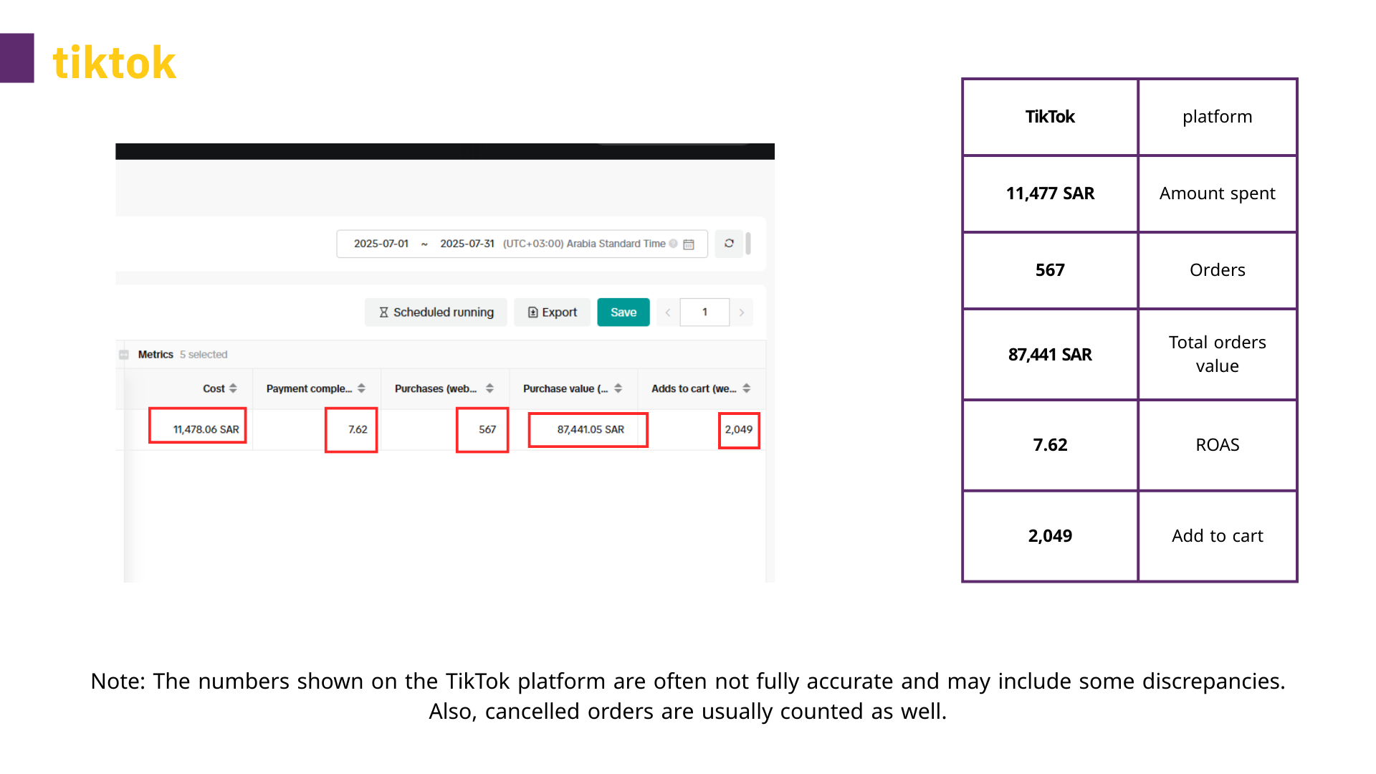This screenshot has width=1376, height=774.
Task: Open the date range selector
Action: pos(522,244)
